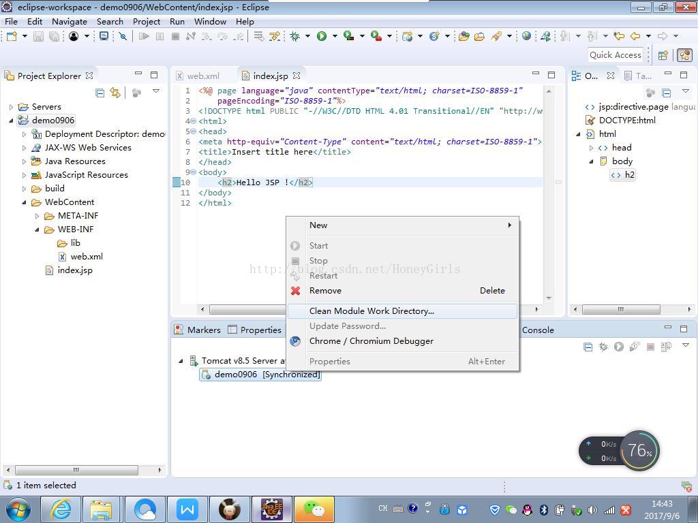The height and width of the screenshot is (523, 698).
Task: Expand the META-INF folder node
Action: (x=37, y=216)
